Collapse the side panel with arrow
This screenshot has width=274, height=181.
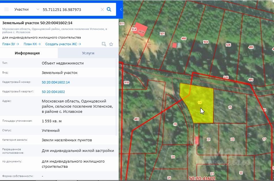point(121,9)
